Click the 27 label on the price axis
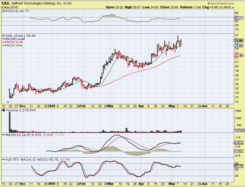This screenshot has height=187, width=245. click(237, 35)
